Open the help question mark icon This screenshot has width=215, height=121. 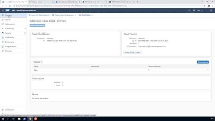211,10
